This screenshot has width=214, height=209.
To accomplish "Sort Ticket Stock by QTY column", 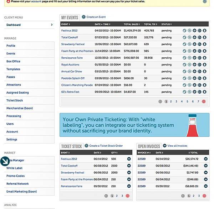I will tap(114, 153).
